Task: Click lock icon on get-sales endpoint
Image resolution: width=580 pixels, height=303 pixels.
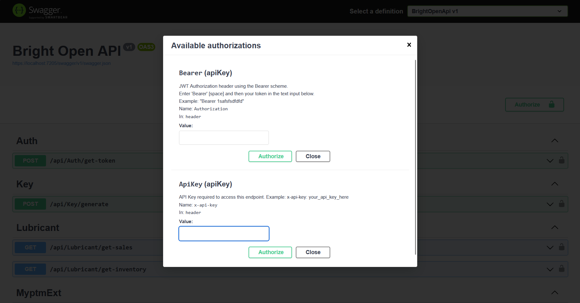Action: tap(562, 247)
